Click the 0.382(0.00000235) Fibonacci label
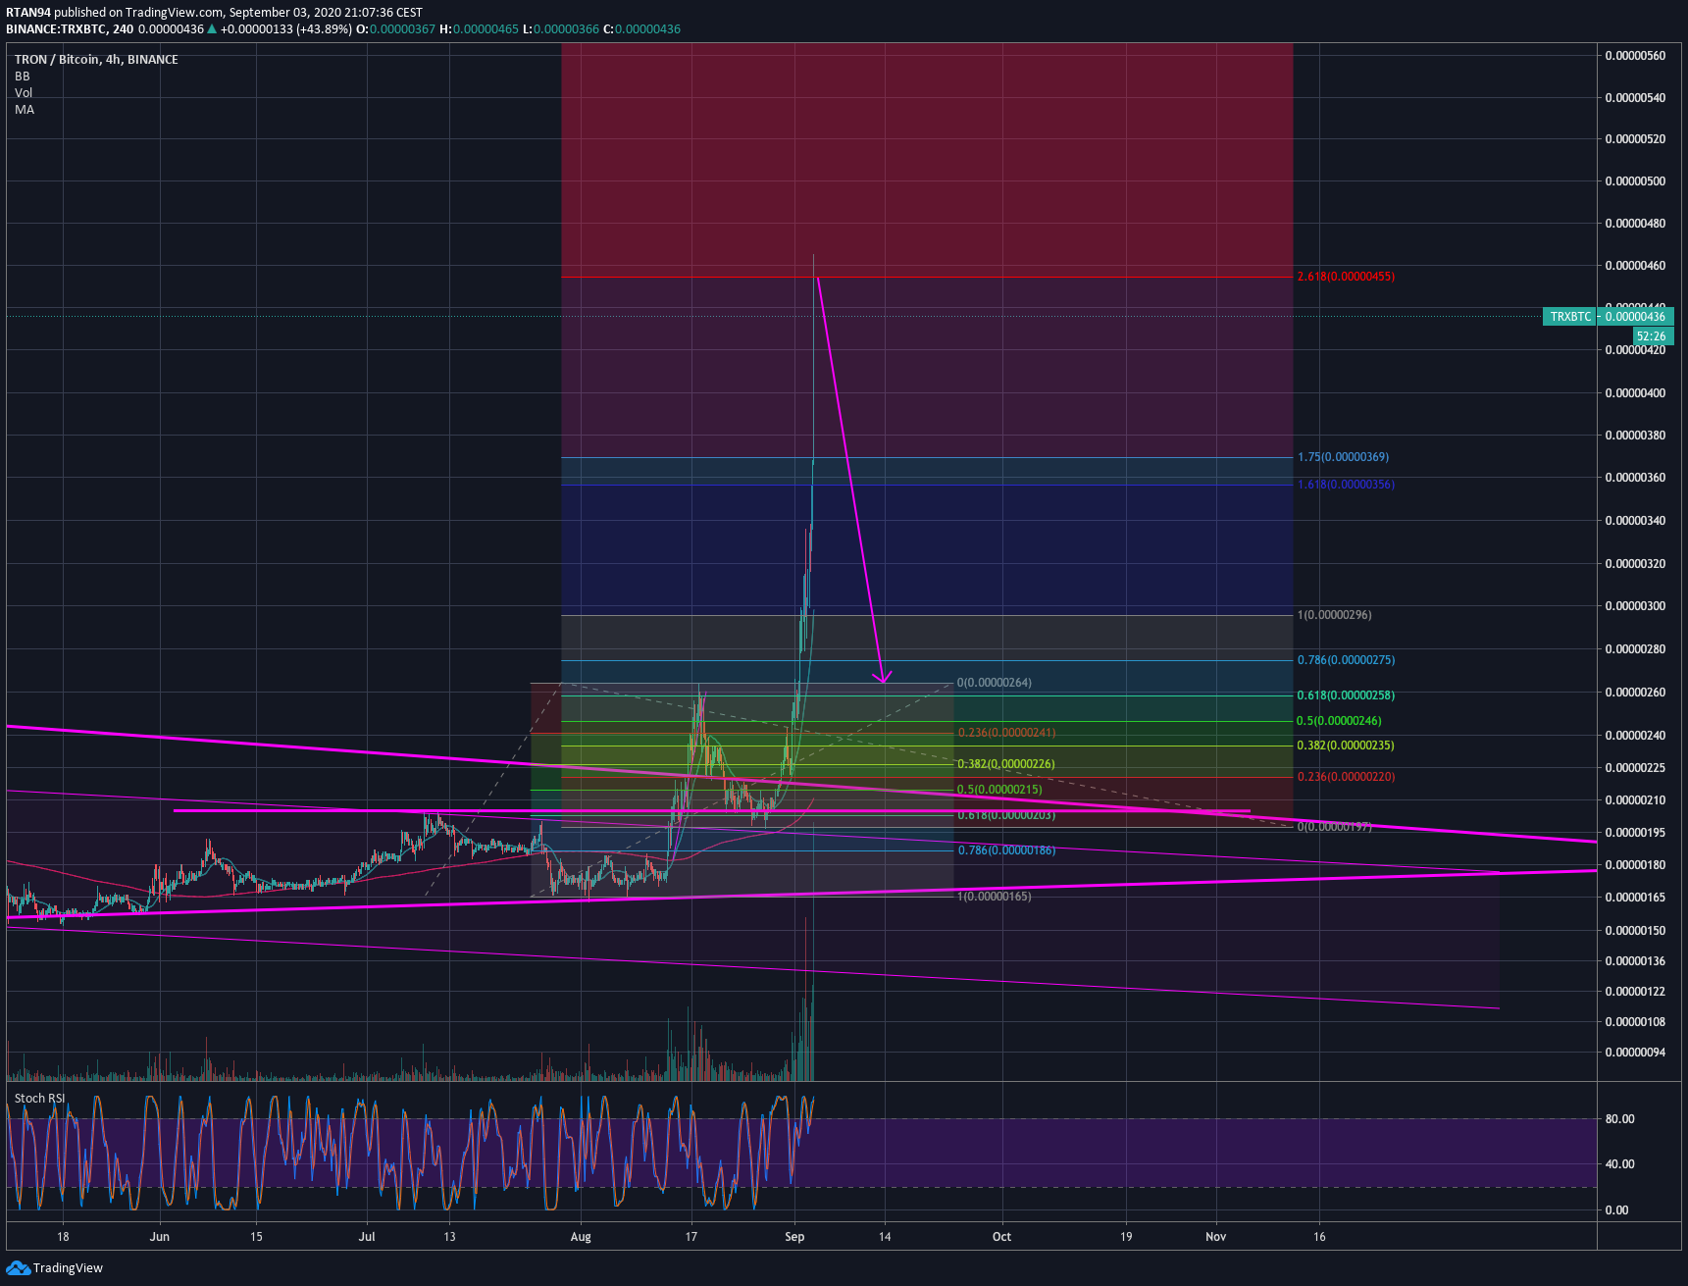Image resolution: width=1688 pixels, height=1286 pixels. point(1346,746)
